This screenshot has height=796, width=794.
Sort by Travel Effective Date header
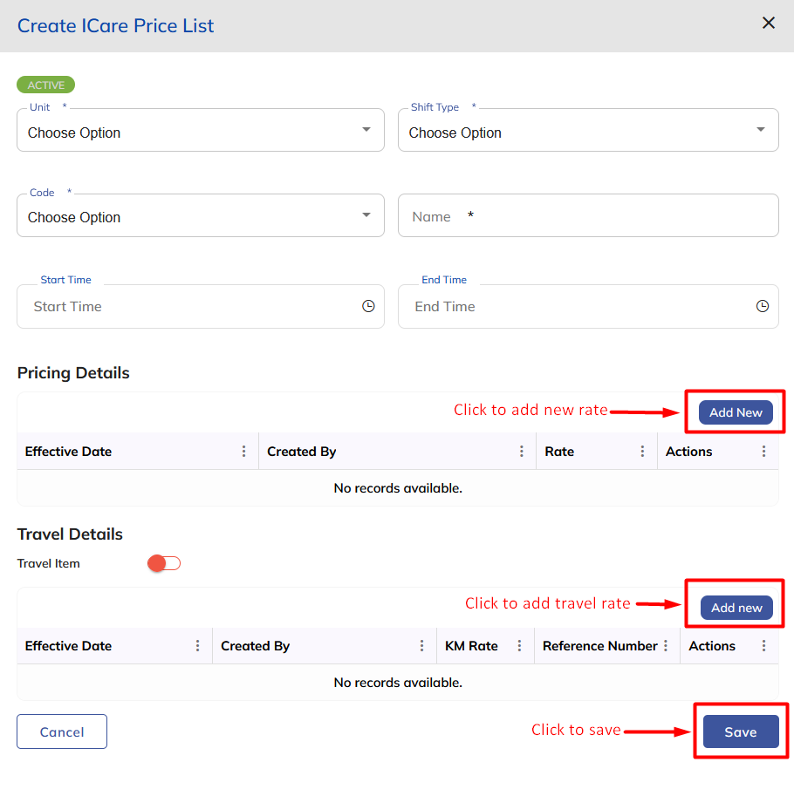point(69,646)
